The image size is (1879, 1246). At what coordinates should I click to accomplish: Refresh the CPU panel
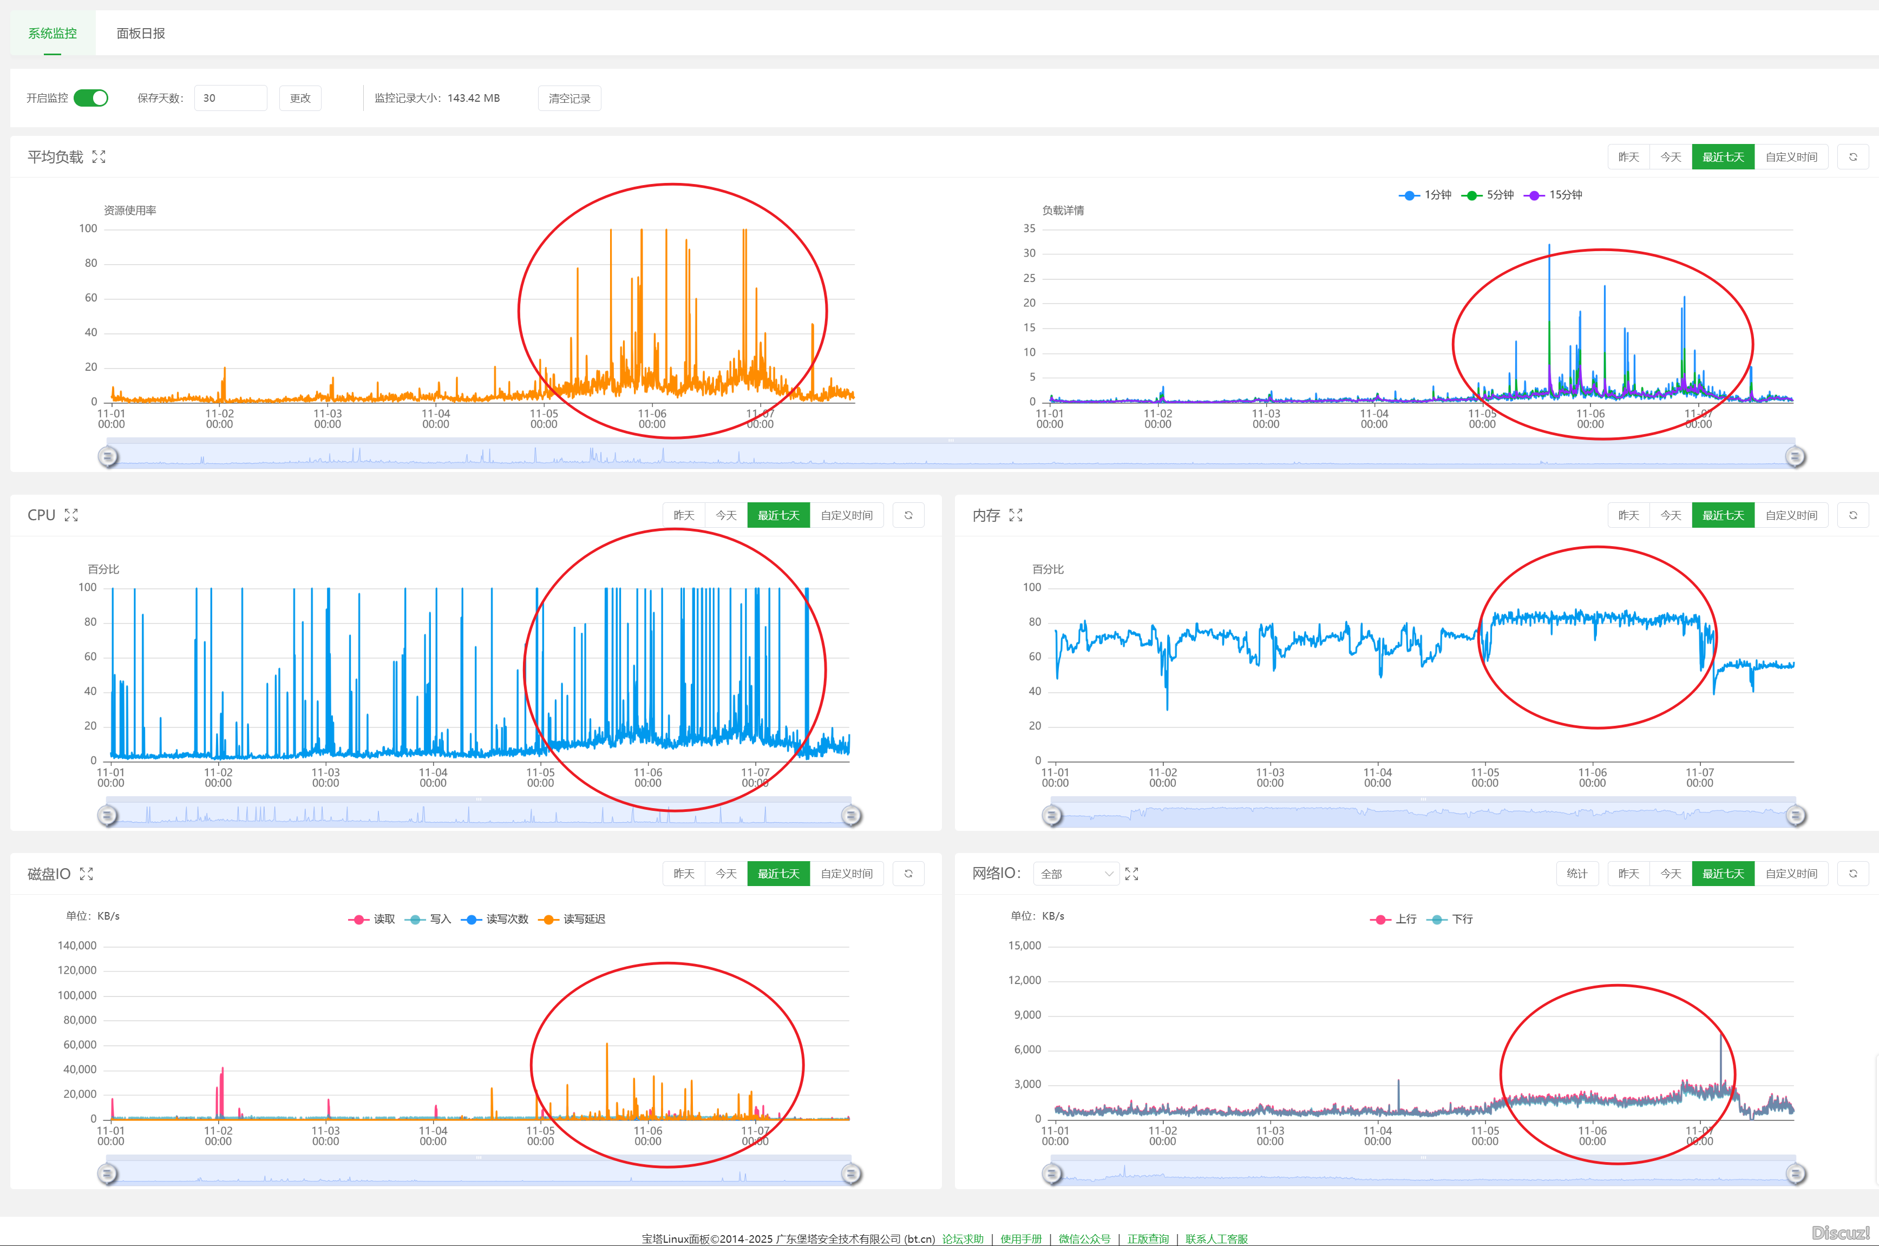click(908, 515)
